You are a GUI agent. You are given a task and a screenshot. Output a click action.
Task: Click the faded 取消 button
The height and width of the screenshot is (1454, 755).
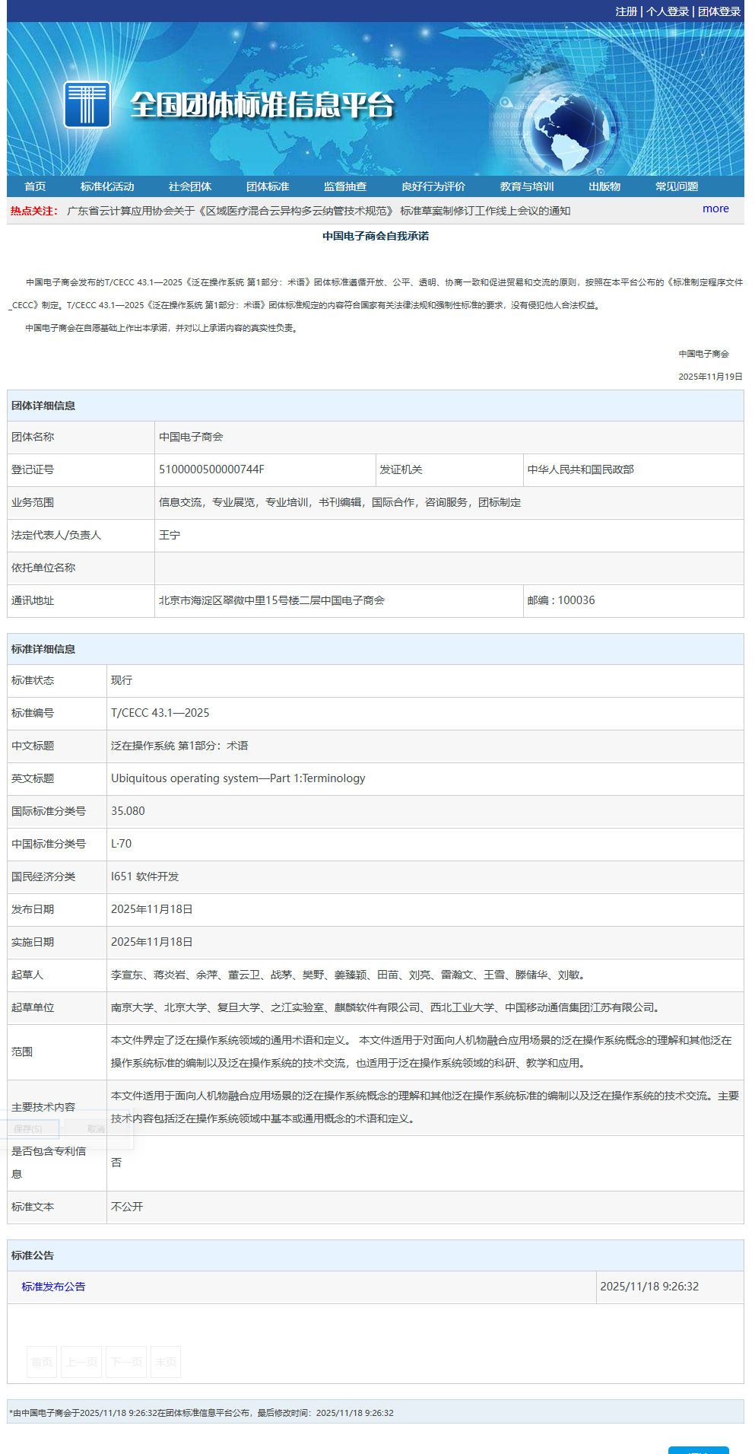(x=96, y=1129)
